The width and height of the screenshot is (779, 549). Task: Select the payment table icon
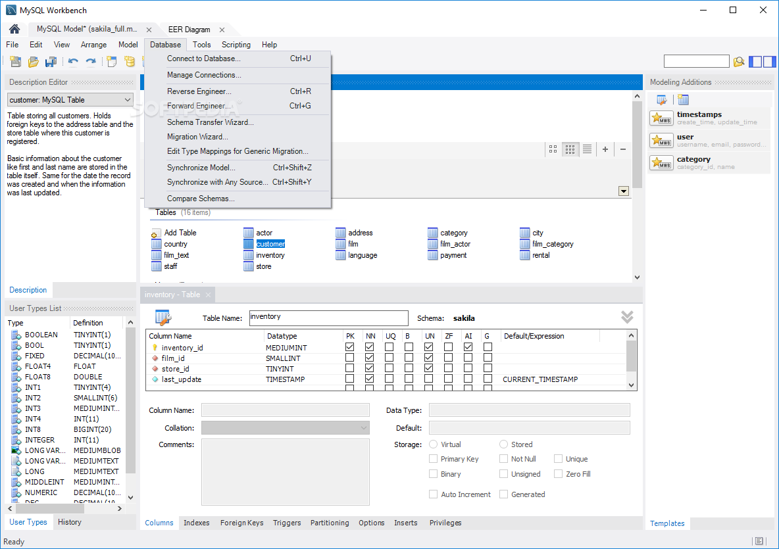(432, 255)
